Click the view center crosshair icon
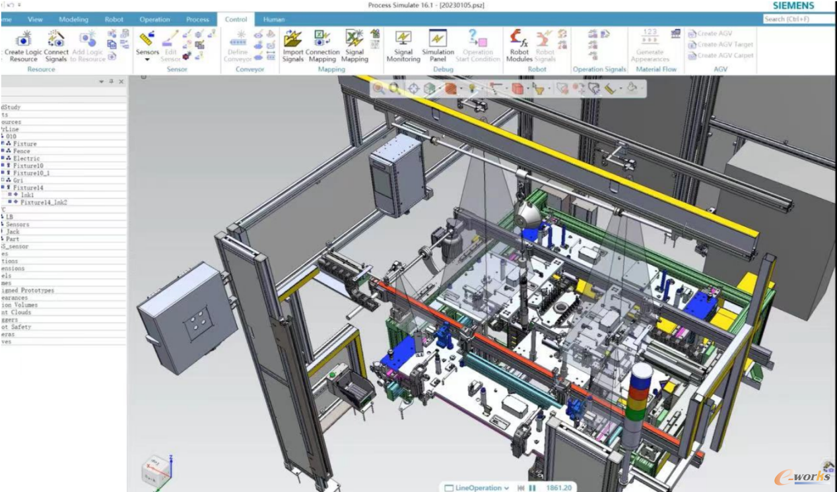Screen dimensions: 837x492 tap(413, 88)
